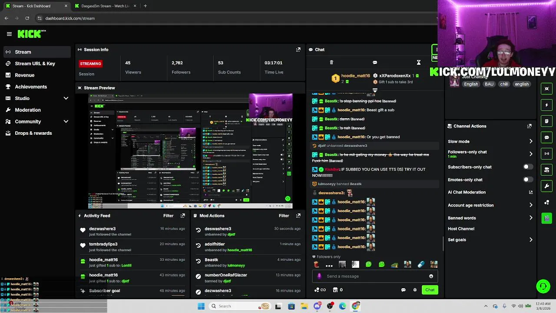Pop out the Activity Feed panel
This screenshot has width=556, height=313.
[182, 216]
